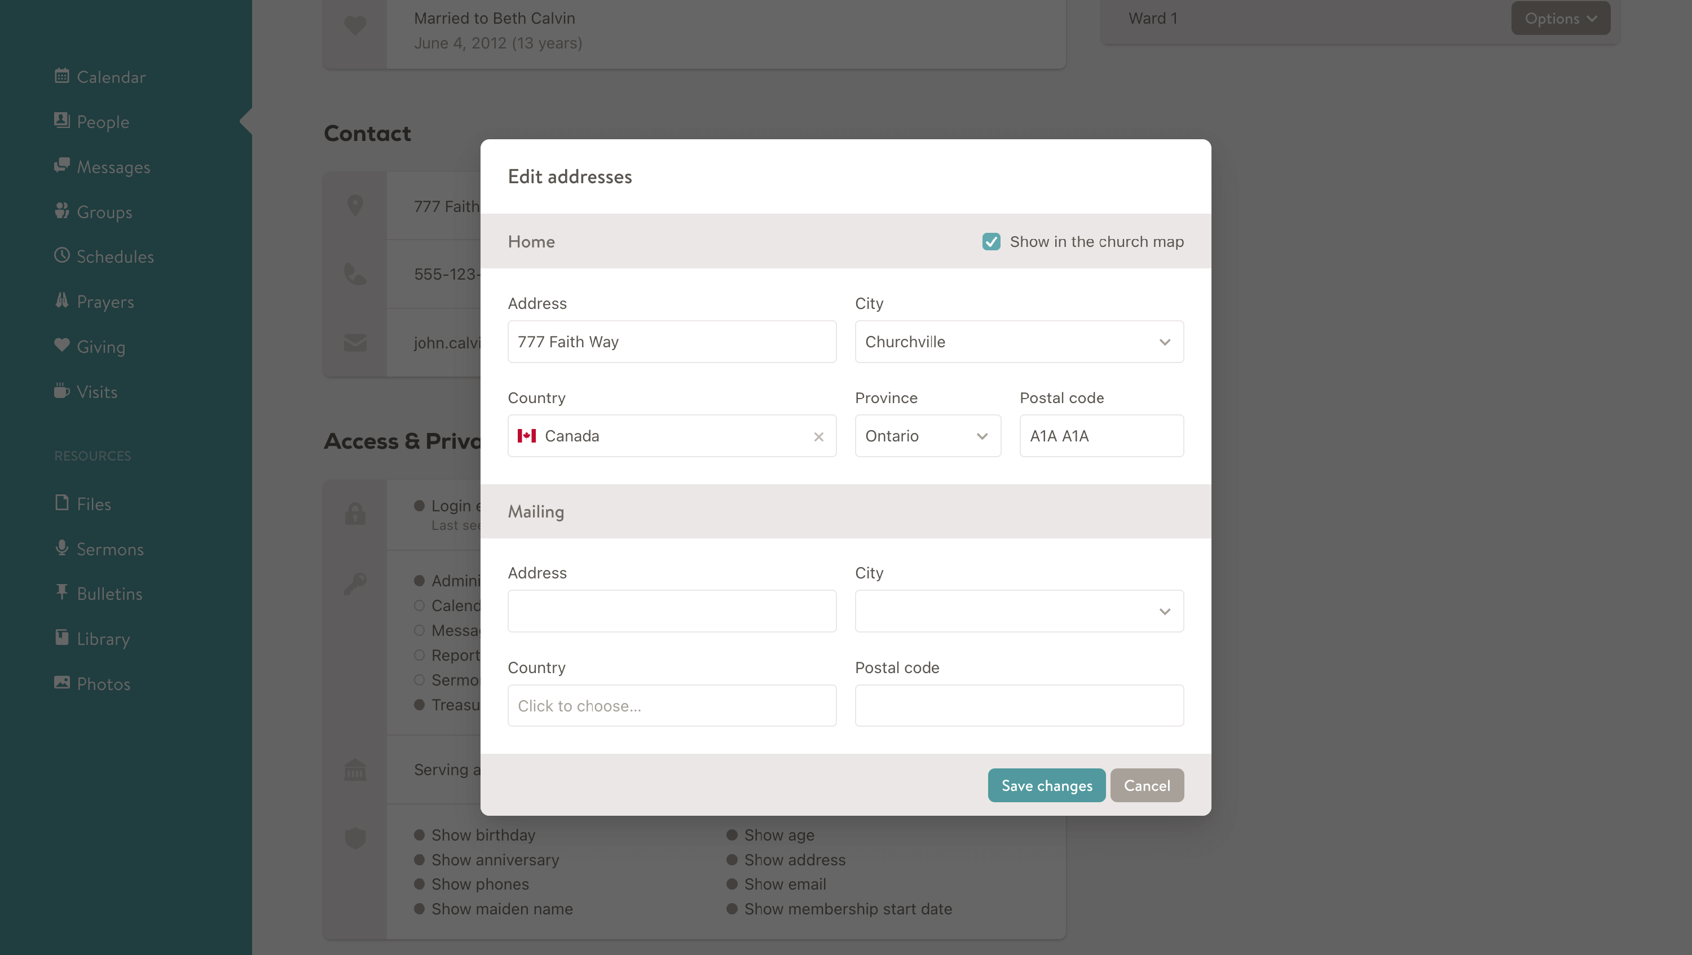This screenshot has height=955, width=1692.
Task: Uncheck Show in the church map
Action: tap(991, 241)
